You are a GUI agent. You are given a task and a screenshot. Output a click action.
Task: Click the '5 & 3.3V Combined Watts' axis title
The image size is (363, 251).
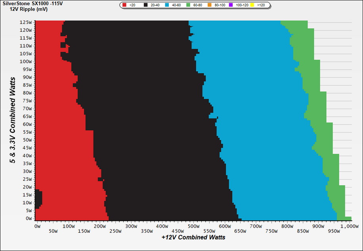(13, 120)
